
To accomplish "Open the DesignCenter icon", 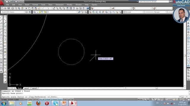I will click(x=71, y=8).
